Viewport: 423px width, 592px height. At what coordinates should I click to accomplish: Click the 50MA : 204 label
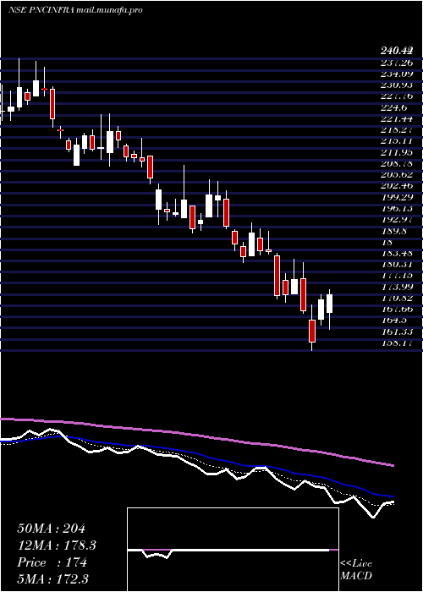pyautogui.click(x=52, y=529)
